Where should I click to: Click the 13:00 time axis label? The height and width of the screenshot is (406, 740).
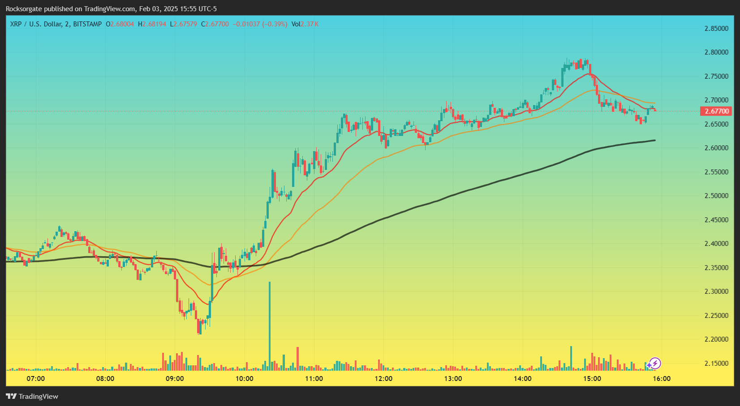[x=453, y=379]
